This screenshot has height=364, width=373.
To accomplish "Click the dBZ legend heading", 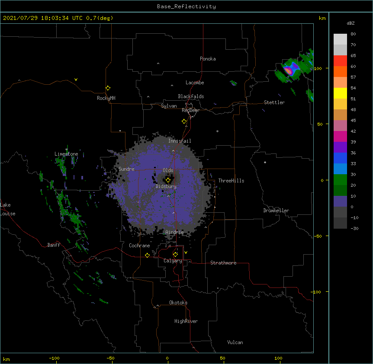I will tap(350, 23).
